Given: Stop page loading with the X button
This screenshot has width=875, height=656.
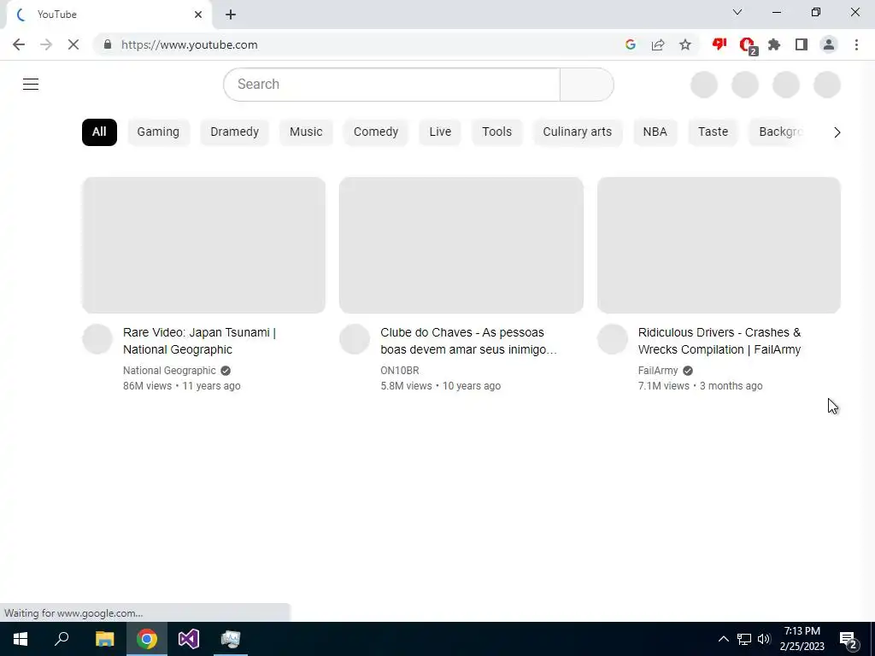Looking at the screenshot, I should (x=73, y=44).
